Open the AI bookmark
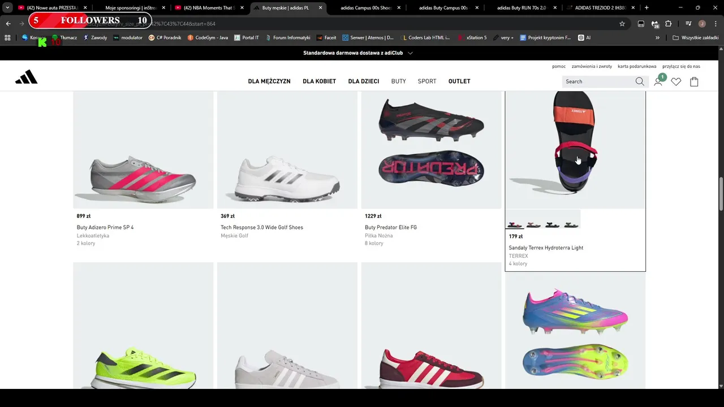Viewport: 724px width, 407px height. pos(584,37)
